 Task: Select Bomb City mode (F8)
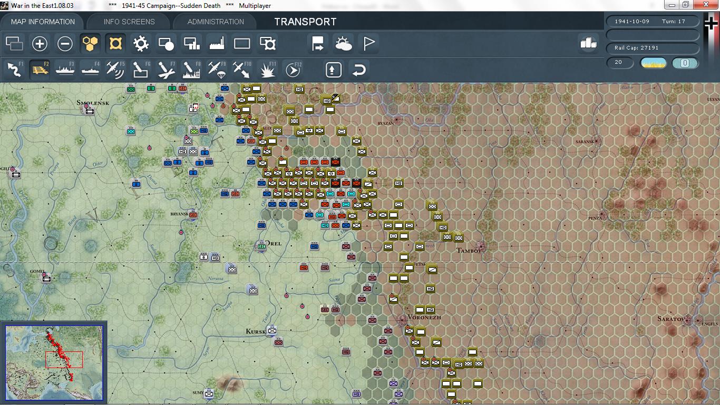coord(191,70)
